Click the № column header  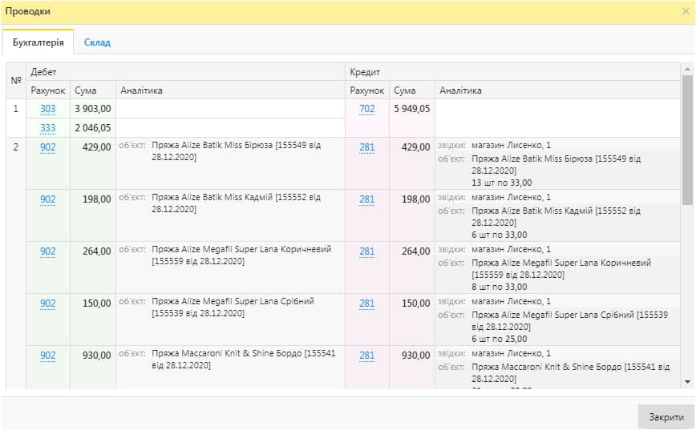point(16,81)
